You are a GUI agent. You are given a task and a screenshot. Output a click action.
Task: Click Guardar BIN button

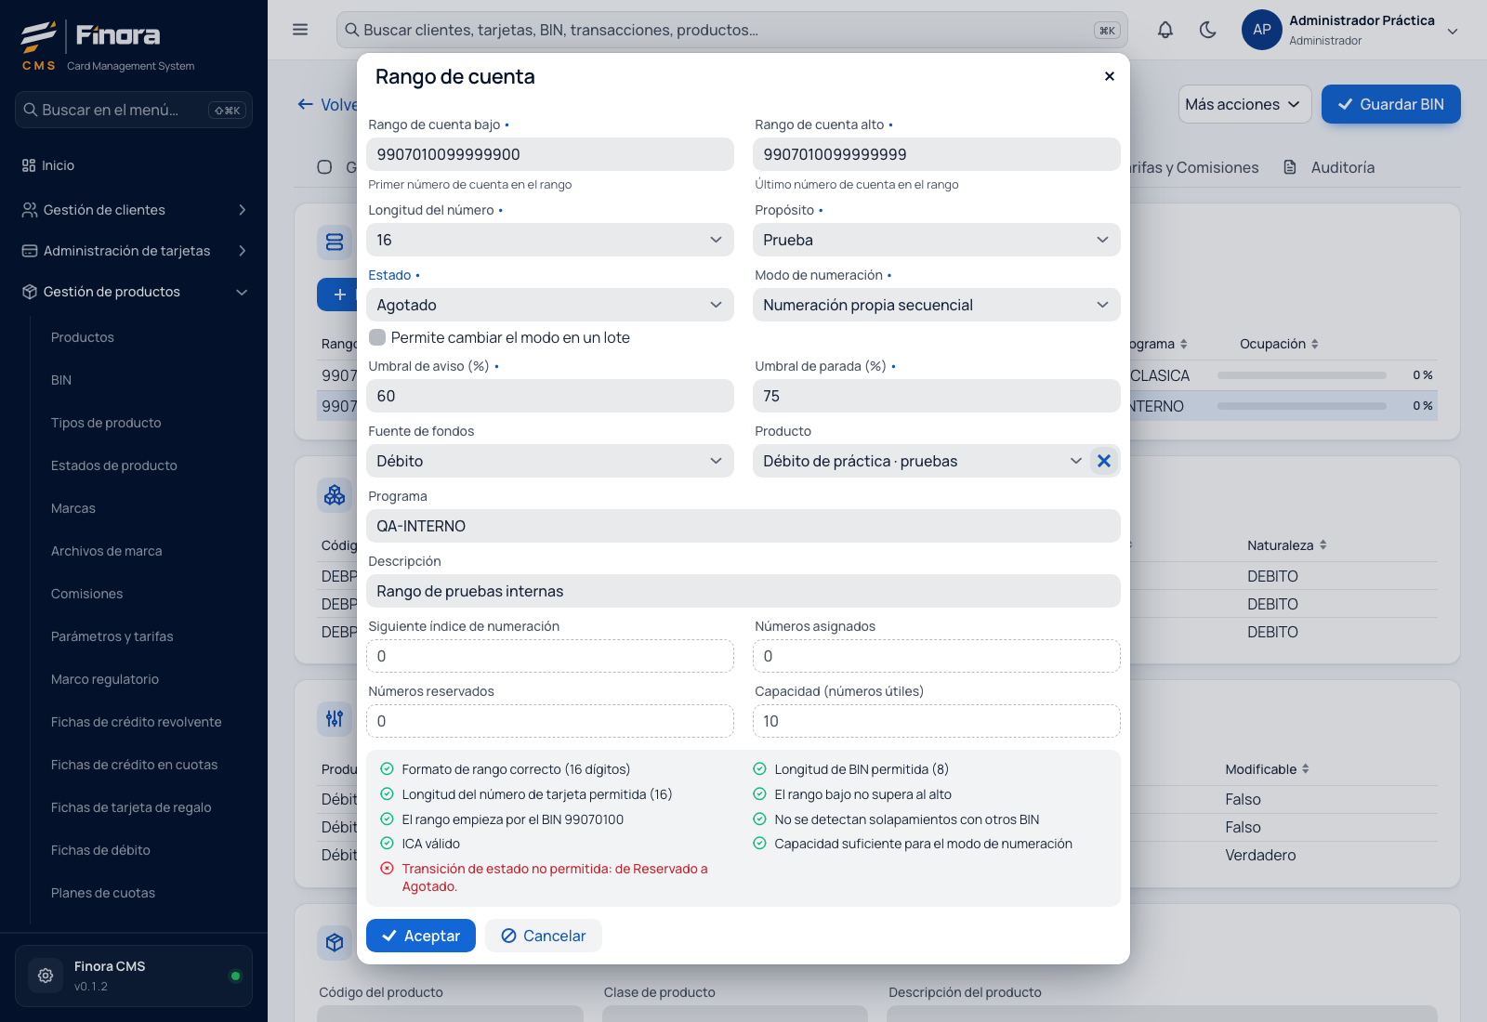coord(1391,104)
